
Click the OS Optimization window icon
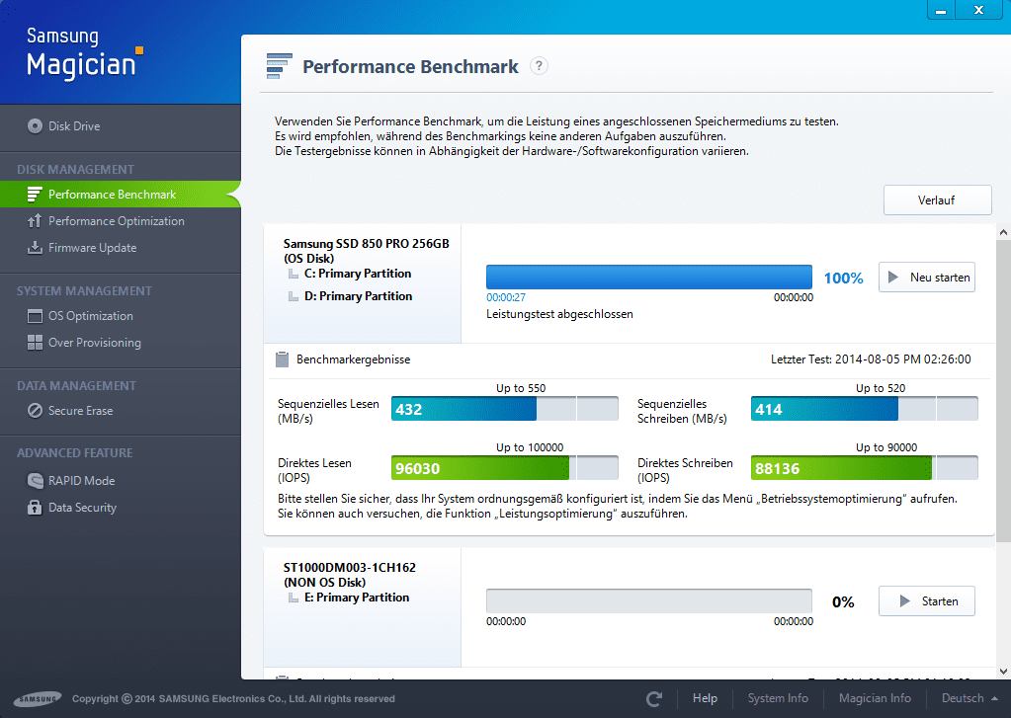(x=35, y=316)
